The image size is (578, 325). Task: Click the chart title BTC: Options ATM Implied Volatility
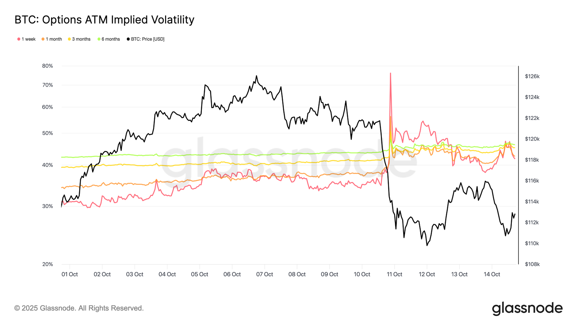104,19
